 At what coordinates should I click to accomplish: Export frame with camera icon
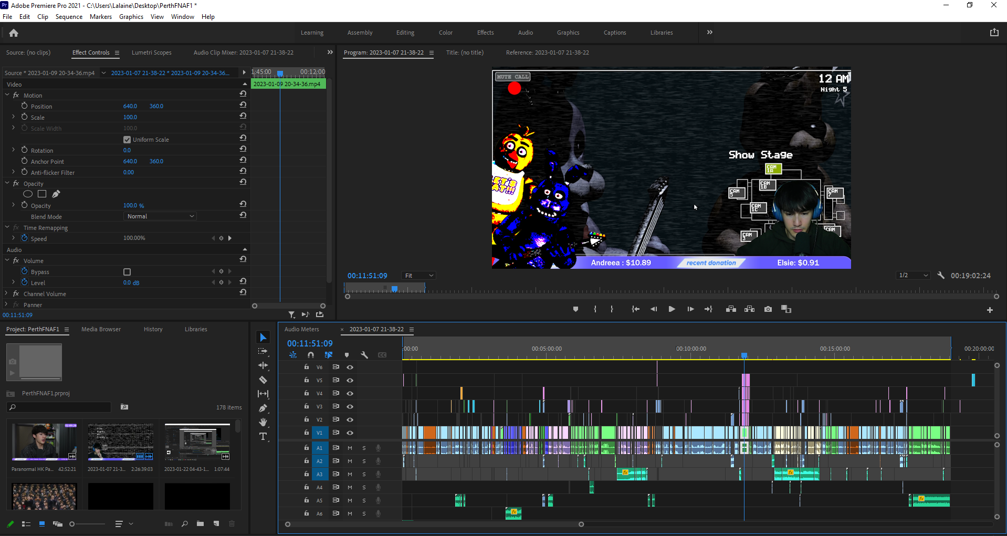[x=768, y=309]
